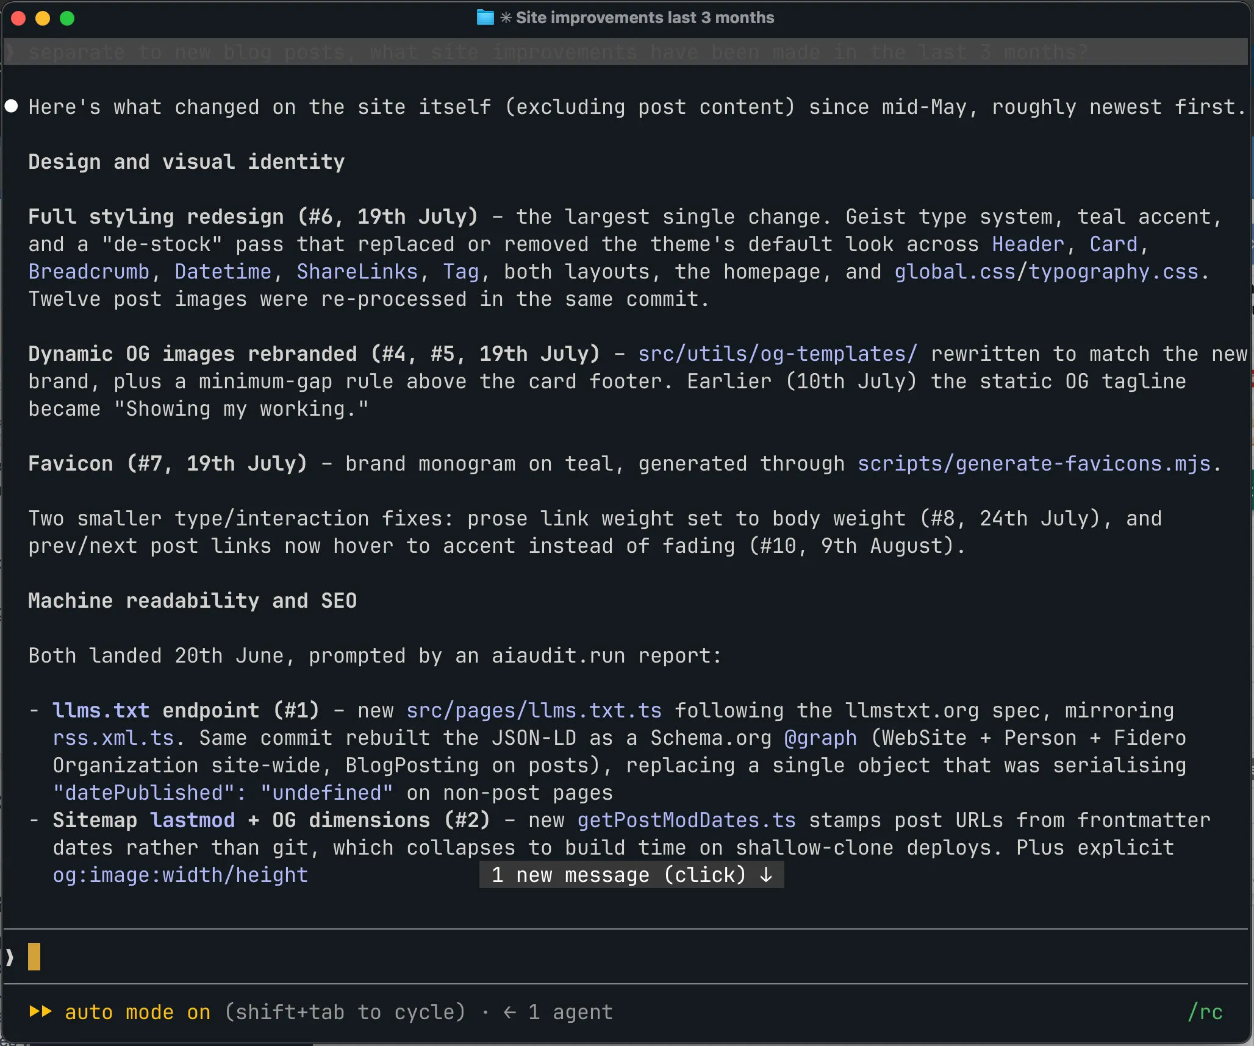
Task: Click the green zoom window button
Action: tap(67, 18)
